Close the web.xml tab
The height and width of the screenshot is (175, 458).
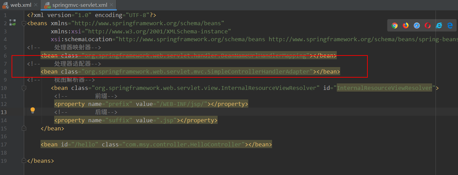pyautogui.click(x=35, y=5)
